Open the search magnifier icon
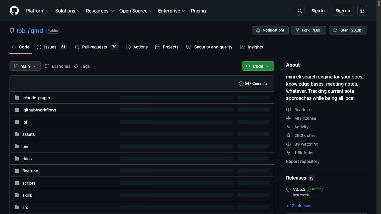Viewport: 381px width, 214px height. (300, 11)
